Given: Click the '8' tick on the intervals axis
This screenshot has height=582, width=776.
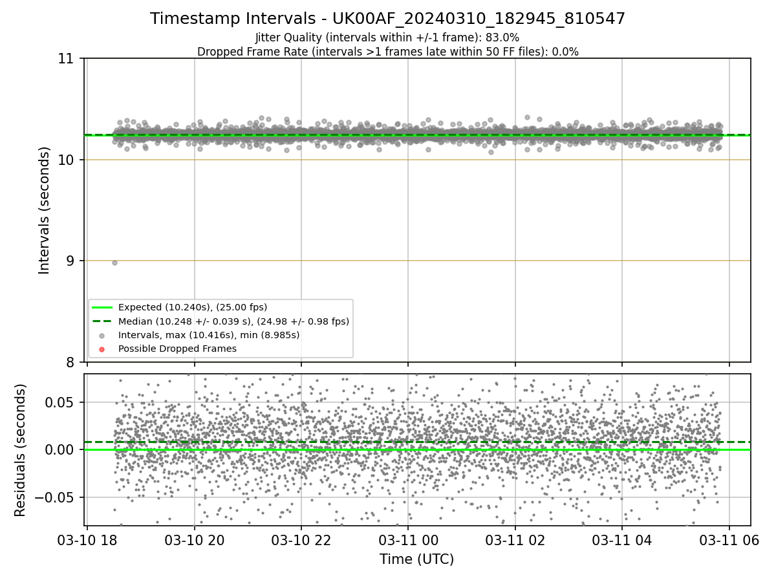Looking at the screenshot, I should pos(70,362).
